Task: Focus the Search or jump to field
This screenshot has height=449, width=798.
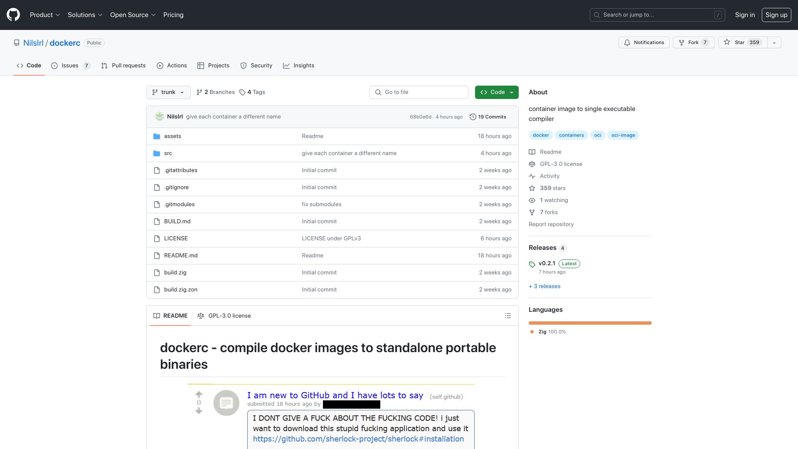Action: tap(658, 15)
